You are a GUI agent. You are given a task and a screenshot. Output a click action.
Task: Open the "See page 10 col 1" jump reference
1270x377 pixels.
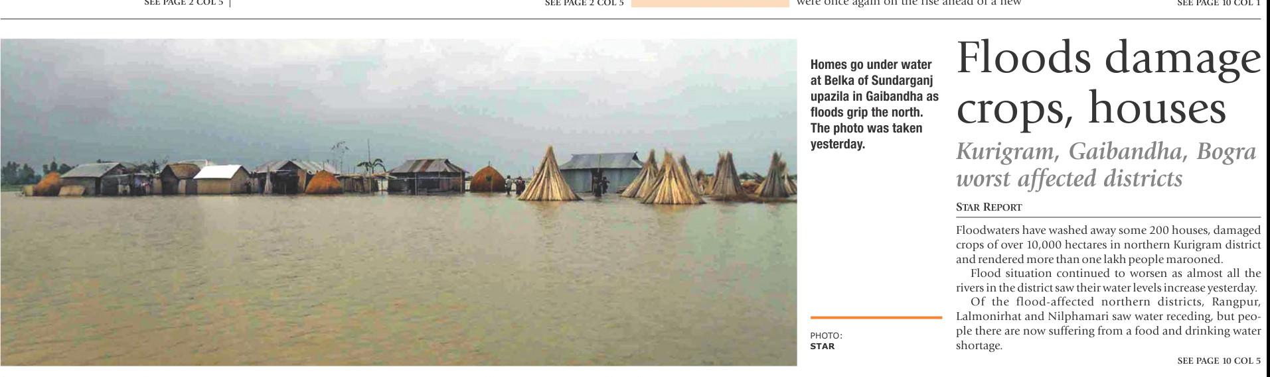[1218, 3]
